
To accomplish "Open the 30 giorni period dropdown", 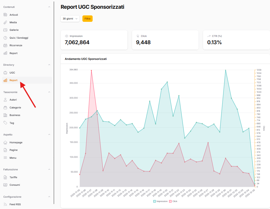I will (70, 19).
